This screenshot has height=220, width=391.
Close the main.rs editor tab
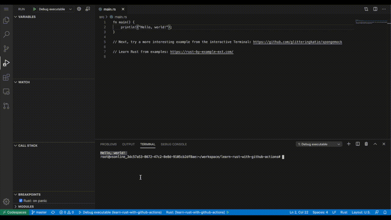123,9
